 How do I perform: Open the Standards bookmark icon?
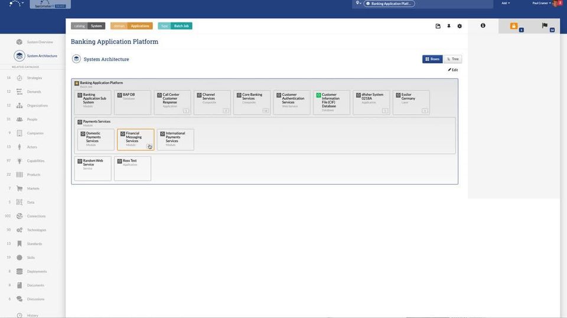click(x=19, y=244)
